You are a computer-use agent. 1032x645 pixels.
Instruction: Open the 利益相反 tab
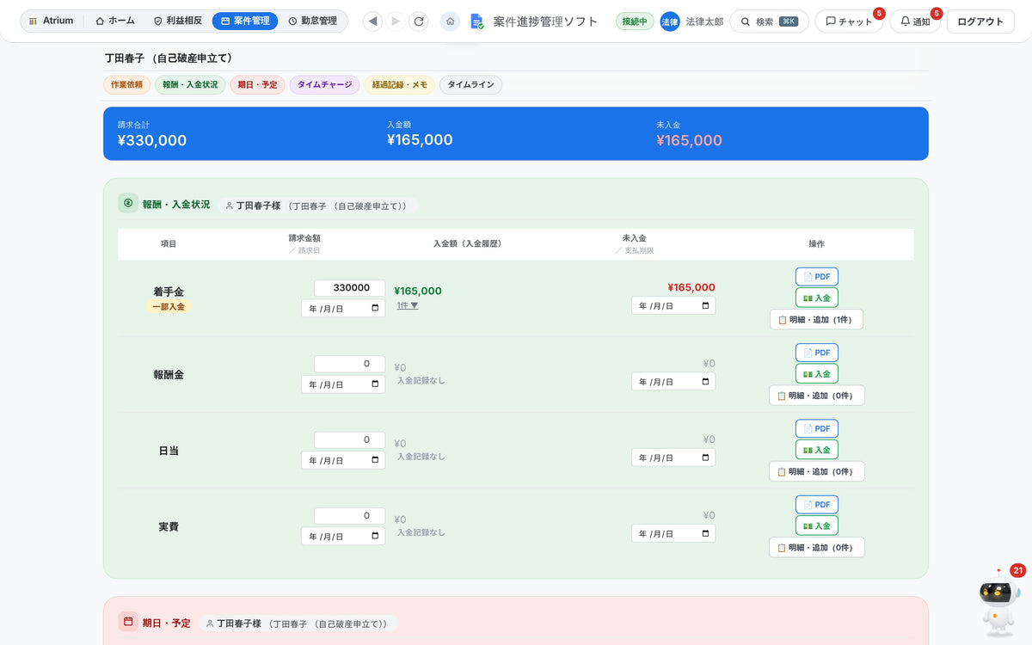(177, 21)
